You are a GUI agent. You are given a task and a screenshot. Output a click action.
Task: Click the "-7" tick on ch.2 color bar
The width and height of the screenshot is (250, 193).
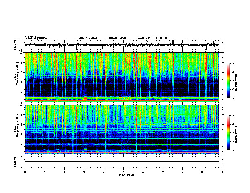pyautogui.click(x=233, y=150)
